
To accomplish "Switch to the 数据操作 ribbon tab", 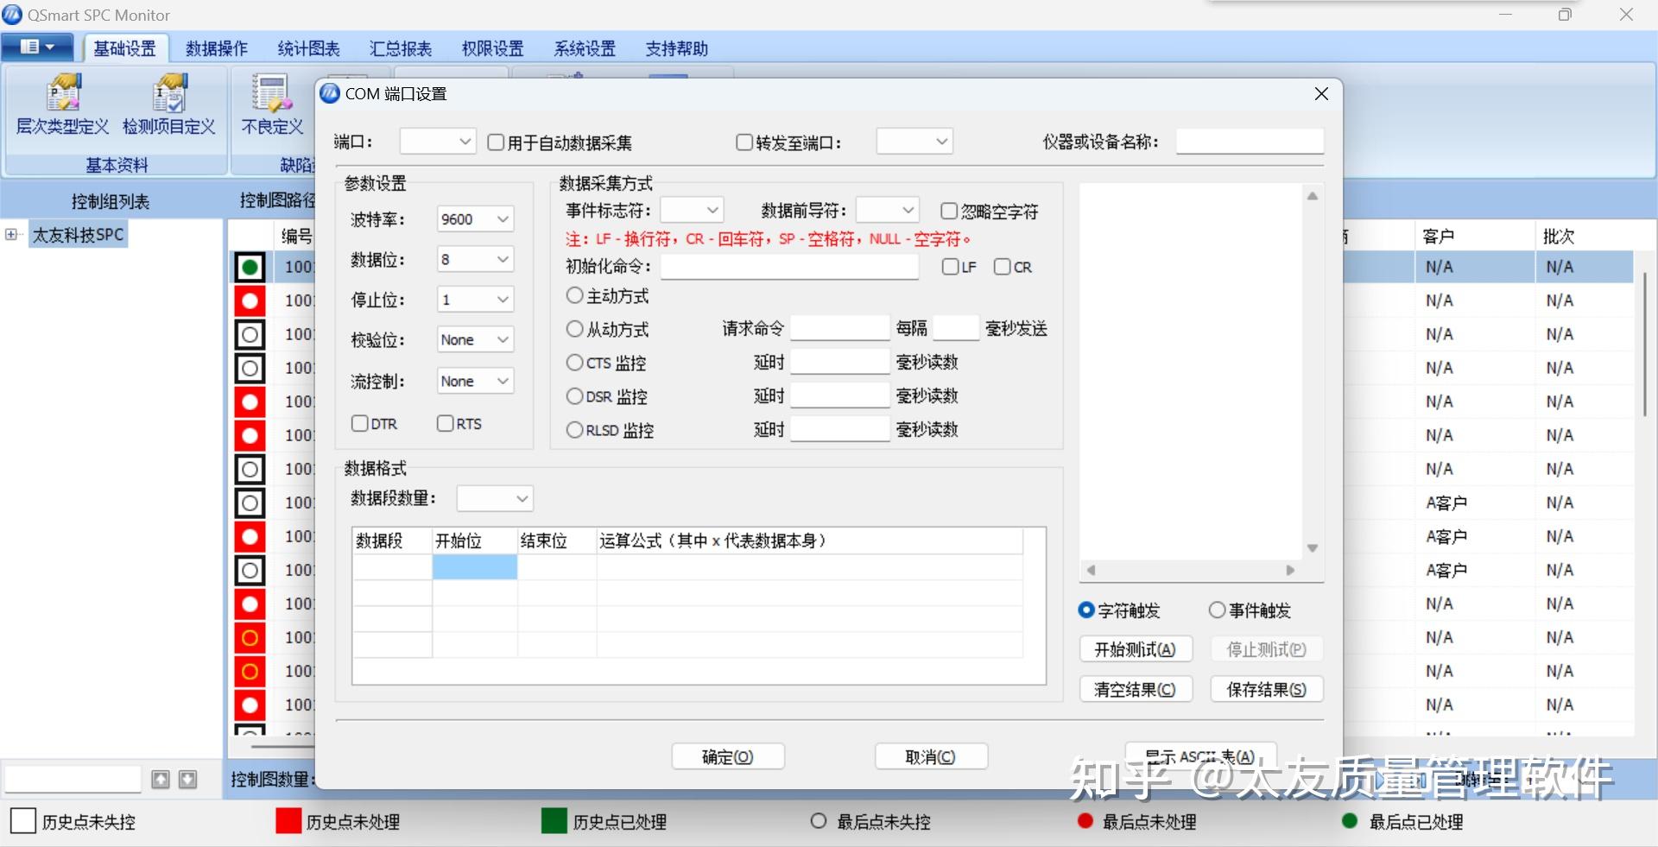I will [217, 48].
